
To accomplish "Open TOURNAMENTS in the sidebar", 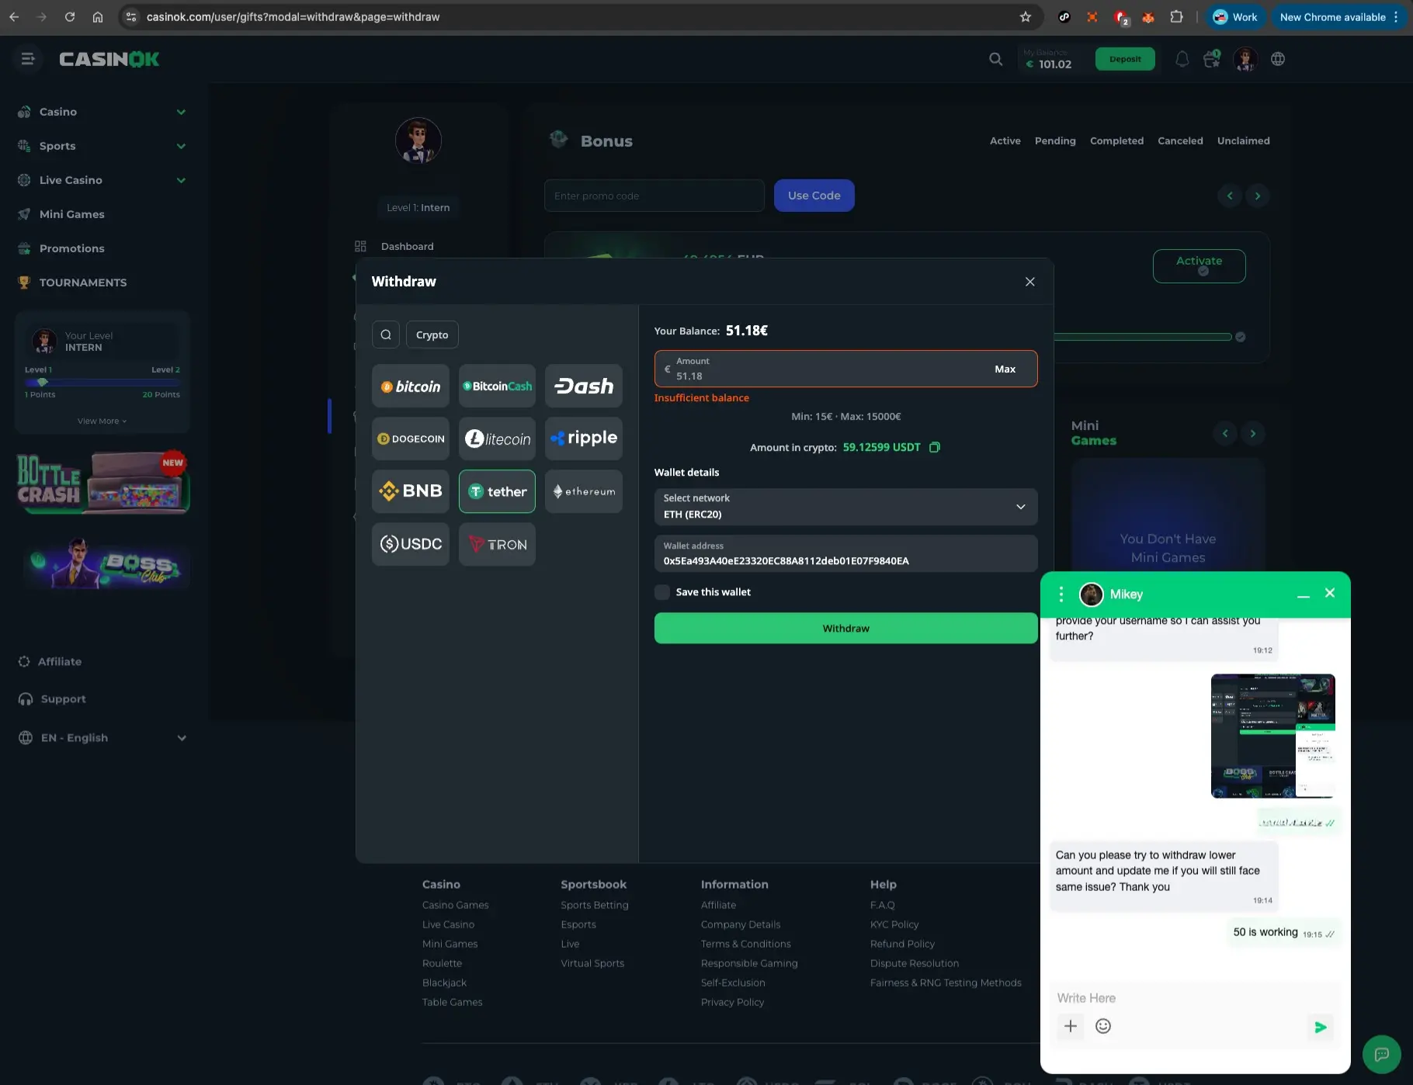I will click(82, 283).
